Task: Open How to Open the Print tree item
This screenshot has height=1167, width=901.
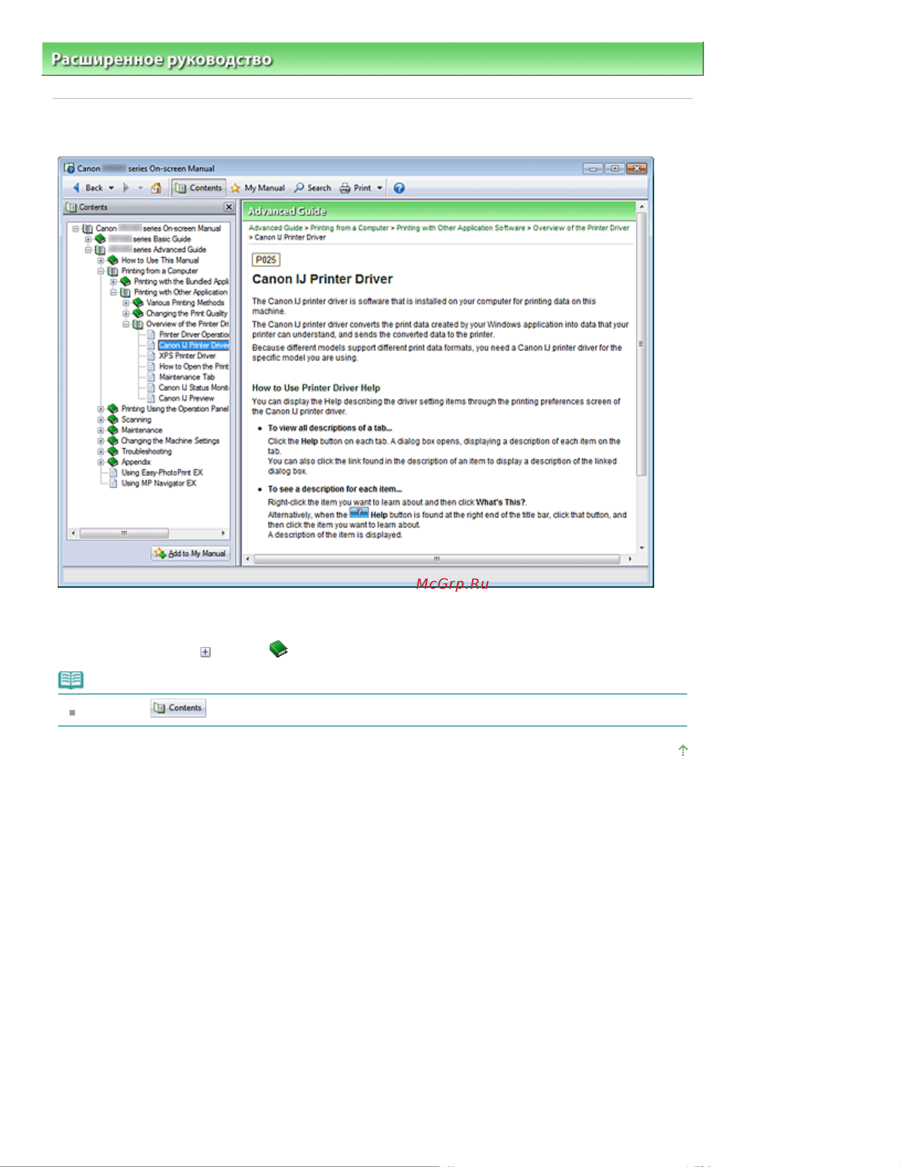Action: click(194, 366)
